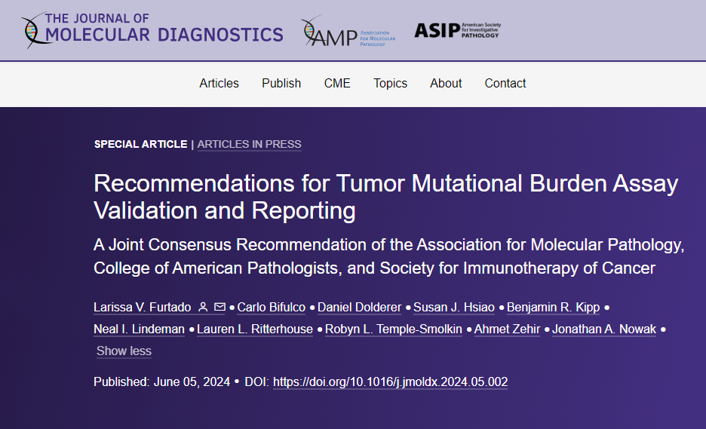Screen dimensions: 706x429
Task: Expand the Topics navigation menu
Action: [390, 84]
